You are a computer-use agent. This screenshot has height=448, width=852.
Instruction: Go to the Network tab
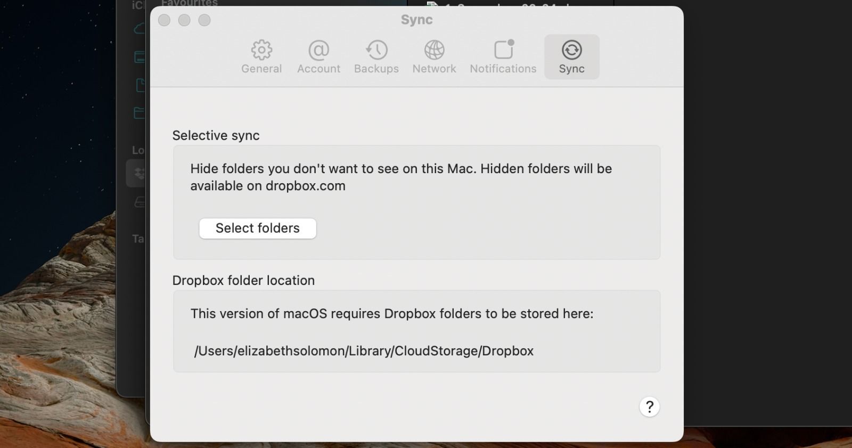[x=434, y=57]
